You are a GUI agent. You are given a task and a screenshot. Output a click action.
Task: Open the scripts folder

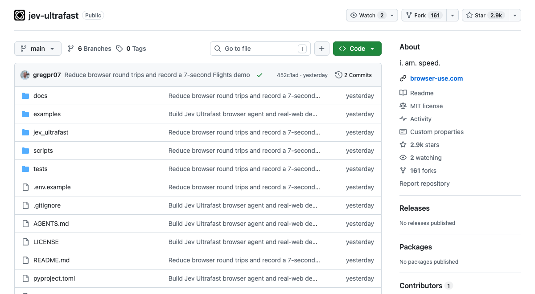click(x=43, y=151)
